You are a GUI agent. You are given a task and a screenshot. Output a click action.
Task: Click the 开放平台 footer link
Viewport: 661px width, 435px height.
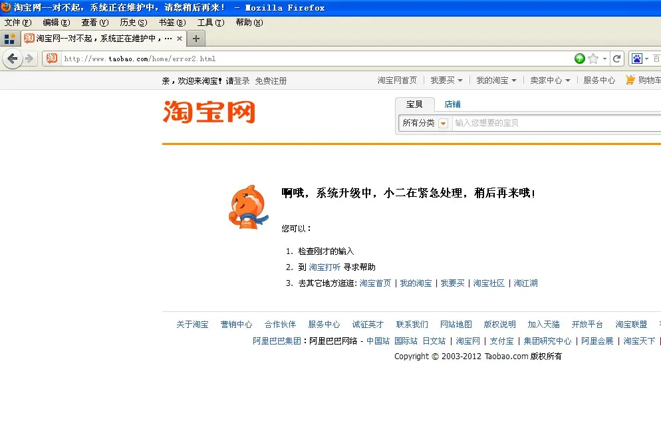coord(587,325)
